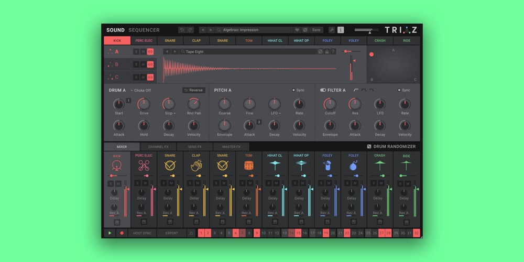Open the PITCH A LFO dropdown

280,113
